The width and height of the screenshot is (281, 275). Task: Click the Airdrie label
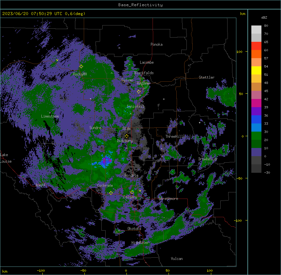(x=132, y=175)
